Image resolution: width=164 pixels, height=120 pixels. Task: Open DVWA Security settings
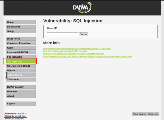pyautogui.click(x=21, y=87)
